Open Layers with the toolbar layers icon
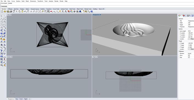 [x=69, y=11]
